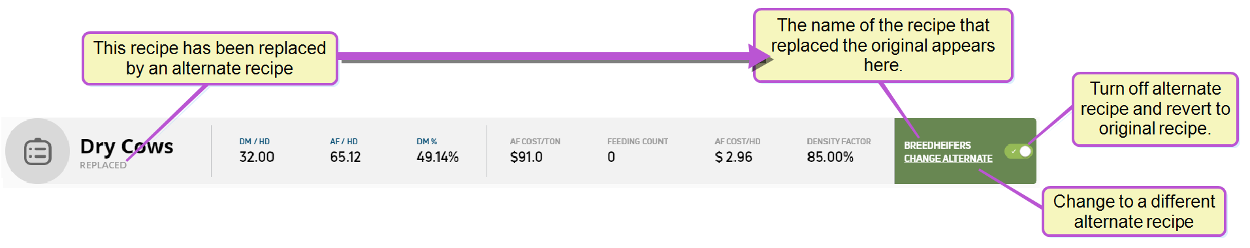Click the FEEDING COUNT header label
The image size is (1250, 248).
tap(637, 142)
